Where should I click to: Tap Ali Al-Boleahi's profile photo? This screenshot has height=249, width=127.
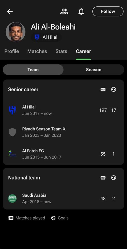coord(16,32)
